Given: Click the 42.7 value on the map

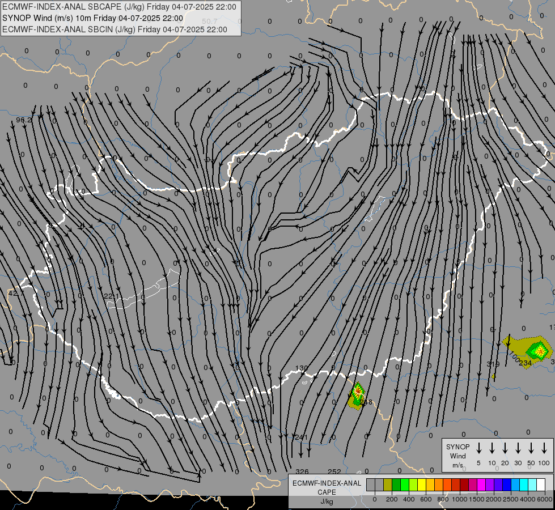Looking at the screenshot, I should (16, 294).
